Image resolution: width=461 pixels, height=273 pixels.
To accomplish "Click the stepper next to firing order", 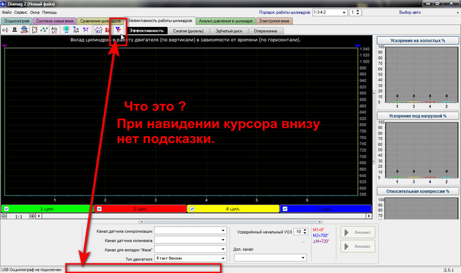I will tap(357, 13).
